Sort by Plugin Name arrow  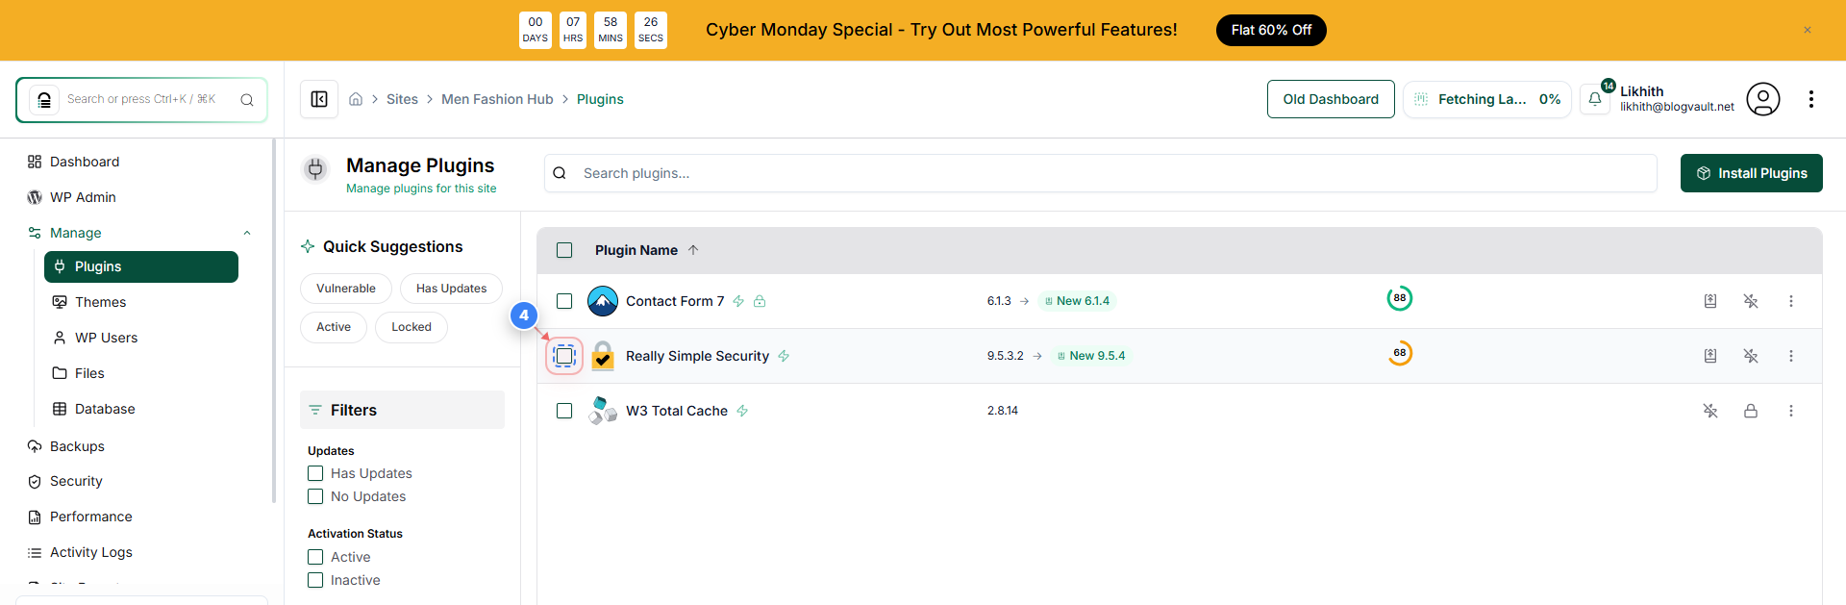click(x=693, y=250)
